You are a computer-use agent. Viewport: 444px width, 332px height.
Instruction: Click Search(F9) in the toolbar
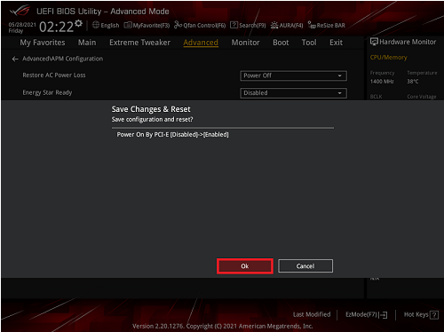coord(248,26)
